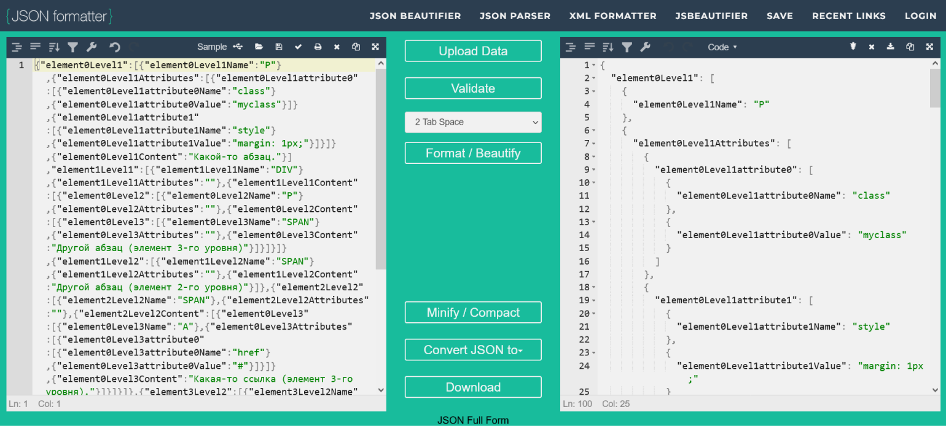Collapse the fold arrow at line 2
946x426 pixels.
pos(594,79)
